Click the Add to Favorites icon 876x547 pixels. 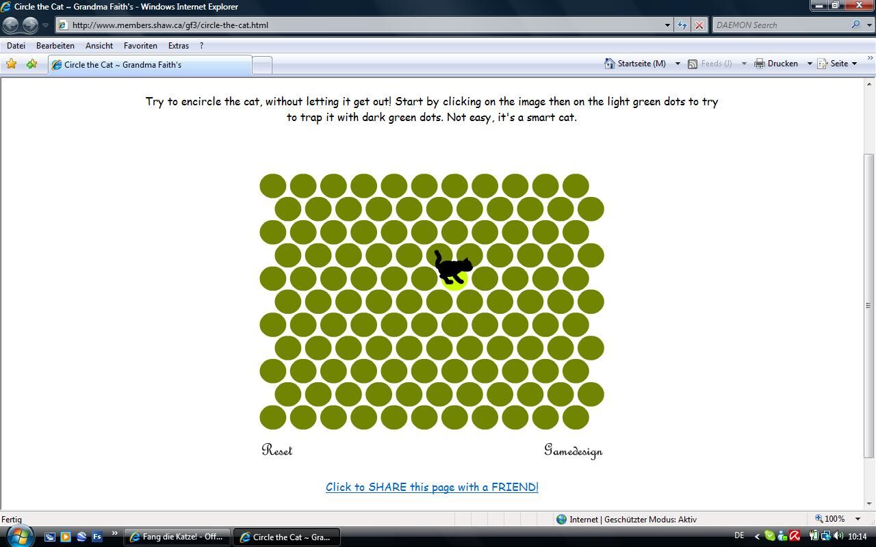(x=31, y=64)
